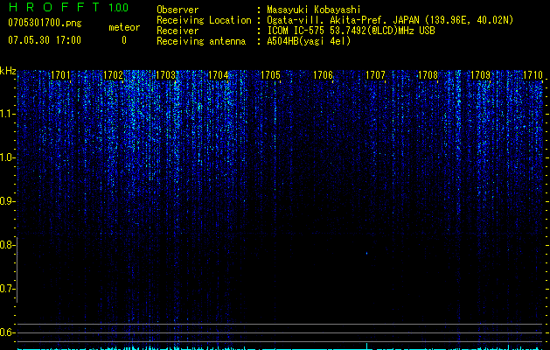Select the file name 0705301700.png
Viewport: 550px width, 350px height.
coord(45,23)
